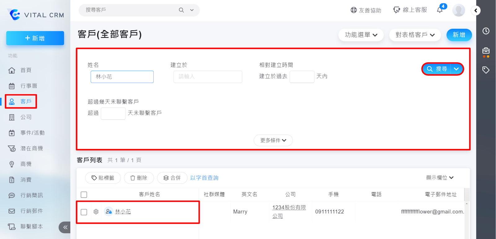Open 潛在商機 in the sidebar menu
The height and width of the screenshot is (239, 496).
[x=31, y=148]
